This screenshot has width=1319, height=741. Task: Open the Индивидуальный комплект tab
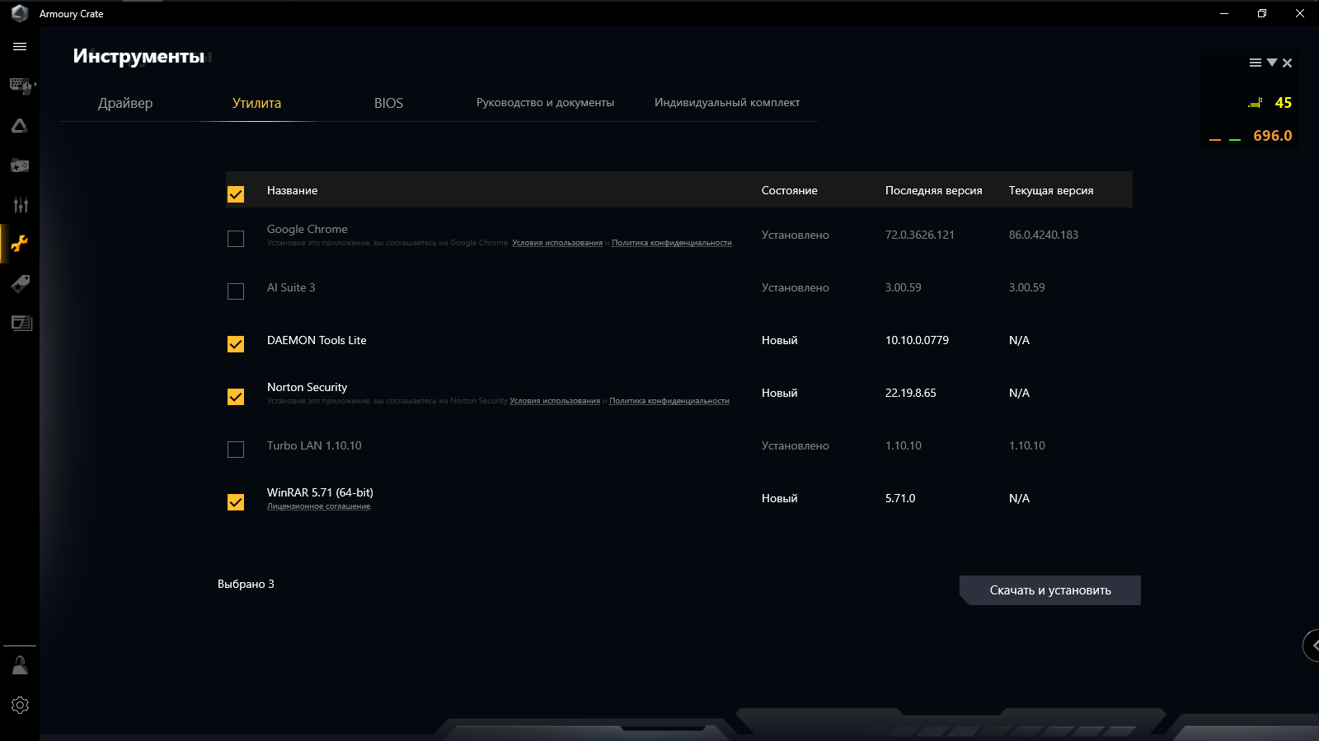click(x=727, y=103)
